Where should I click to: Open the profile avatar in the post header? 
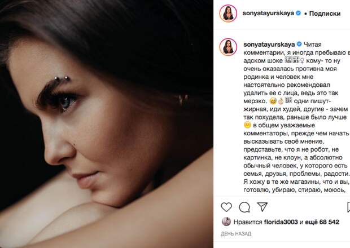pyautogui.click(x=228, y=13)
